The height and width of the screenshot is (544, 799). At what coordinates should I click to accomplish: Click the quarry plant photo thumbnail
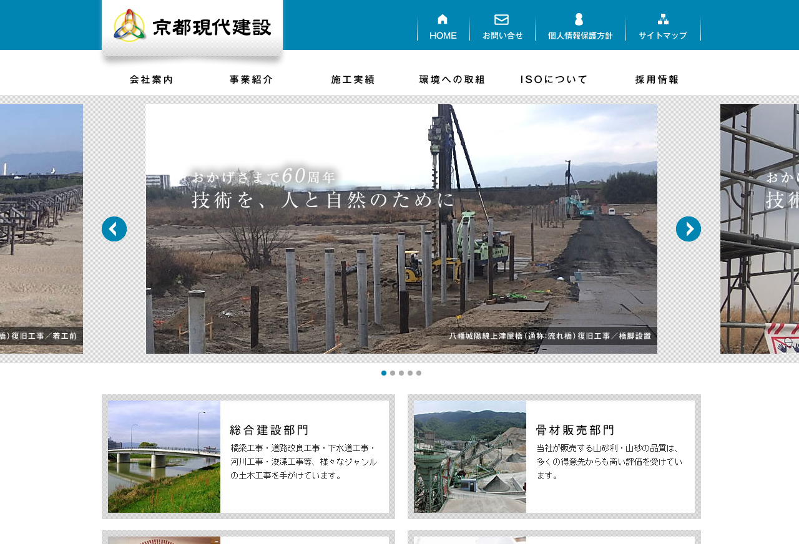coord(470,457)
